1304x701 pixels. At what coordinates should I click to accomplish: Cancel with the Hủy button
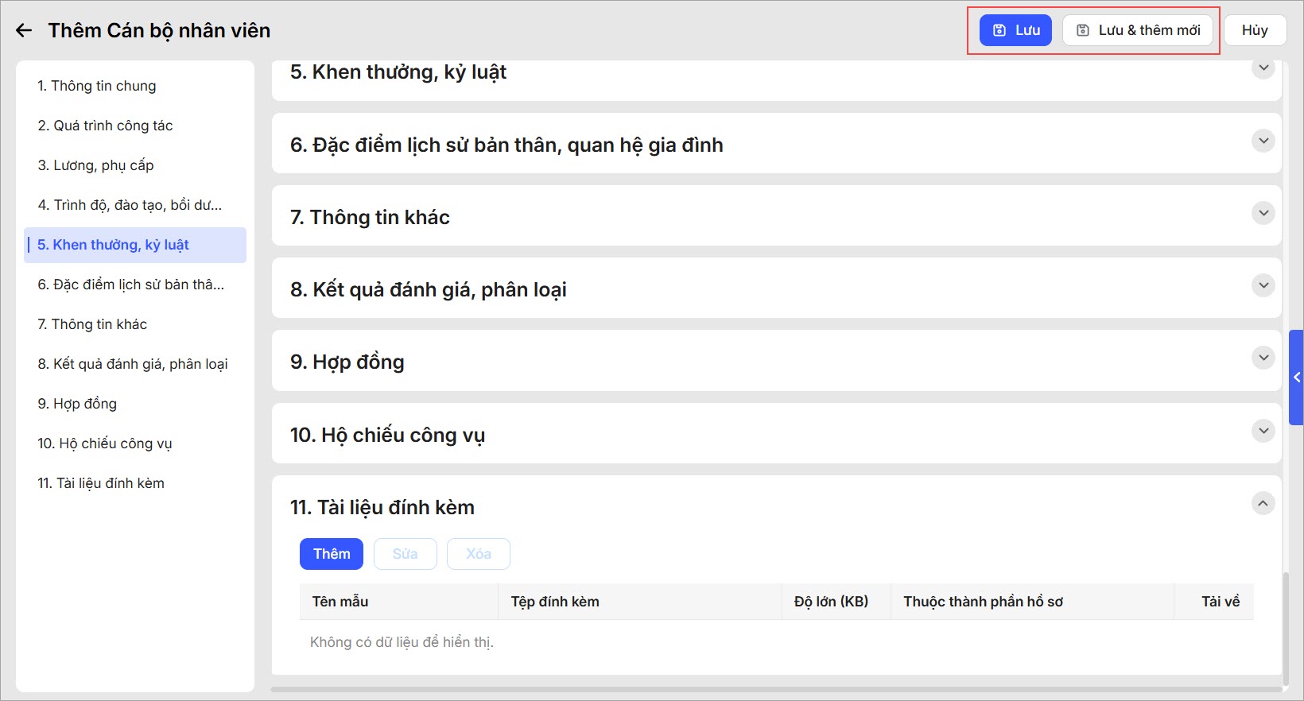(1255, 30)
